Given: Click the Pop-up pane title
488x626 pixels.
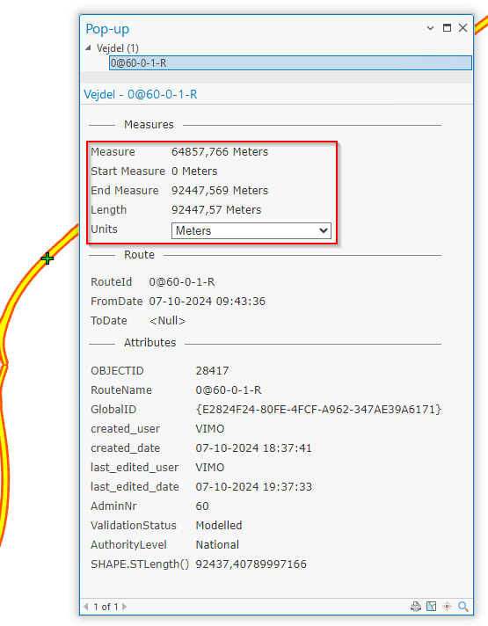Looking at the screenshot, I should click(107, 29).
